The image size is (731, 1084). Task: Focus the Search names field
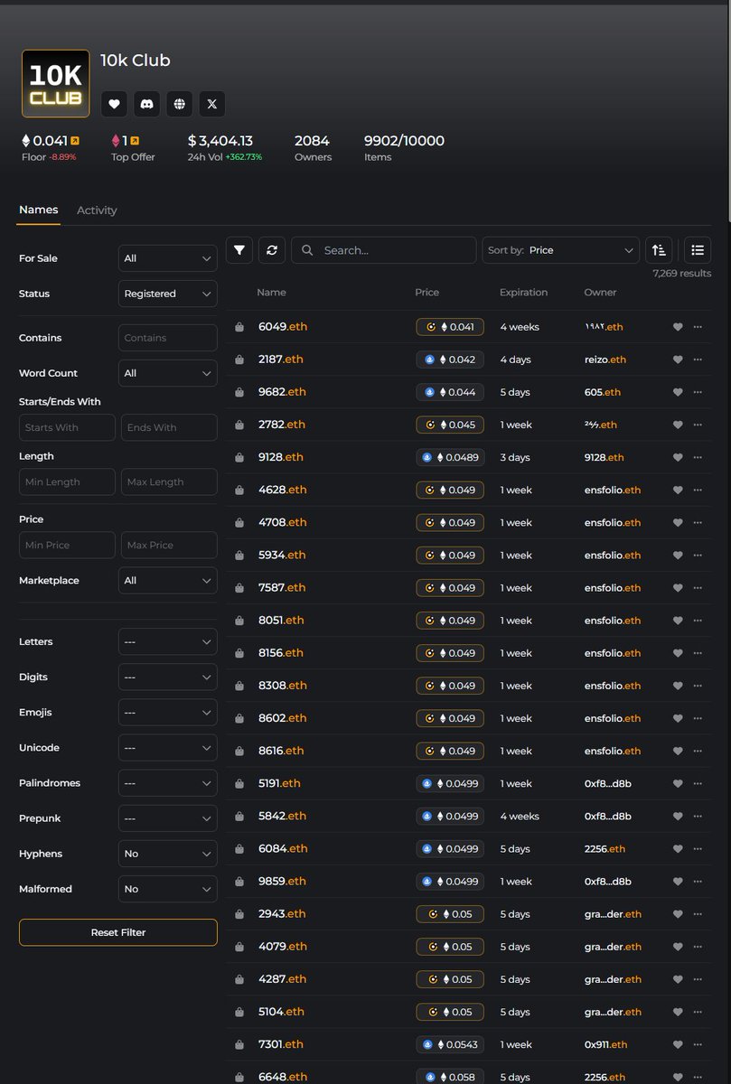[x=383, y=250]
